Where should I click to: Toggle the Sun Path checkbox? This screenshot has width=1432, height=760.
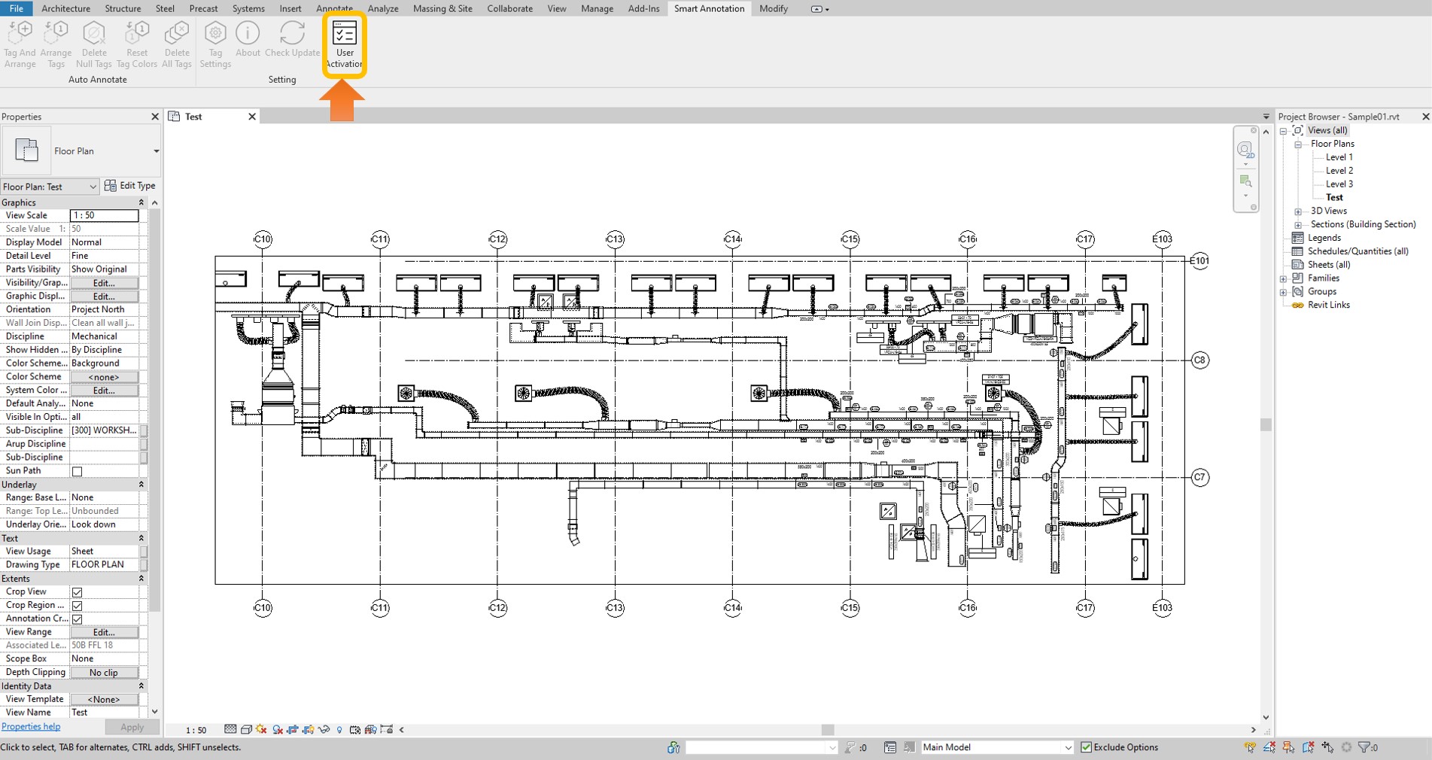(x=77, y=472)
